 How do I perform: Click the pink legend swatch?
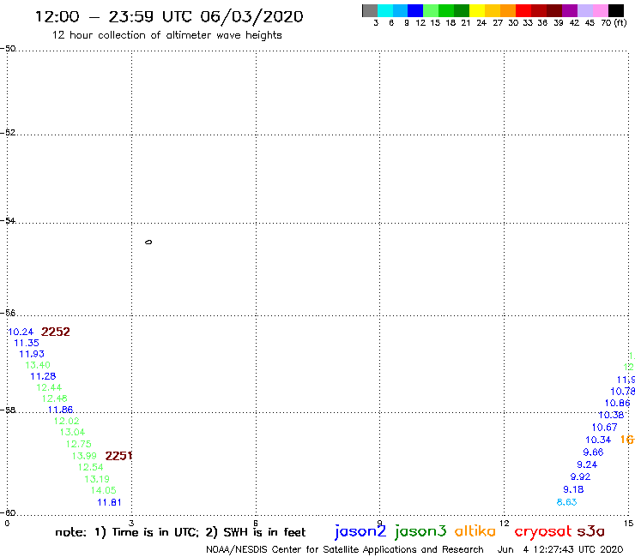pyautogui.click(x=600, y=10)
